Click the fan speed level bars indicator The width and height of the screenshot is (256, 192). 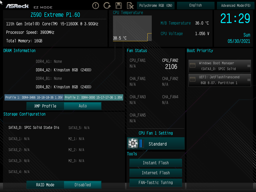click(x=142, y=143)
